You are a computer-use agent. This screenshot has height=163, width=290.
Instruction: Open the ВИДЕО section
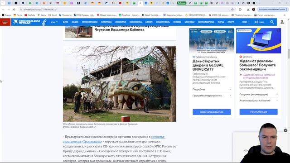pos(75,22)
